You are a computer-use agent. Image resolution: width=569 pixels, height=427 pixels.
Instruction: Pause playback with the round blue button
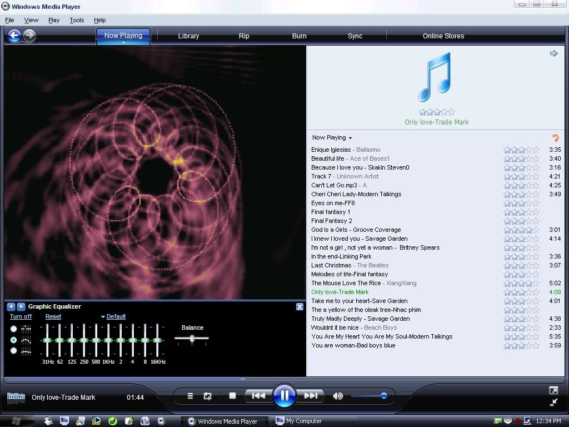click(x=284, y=396)
